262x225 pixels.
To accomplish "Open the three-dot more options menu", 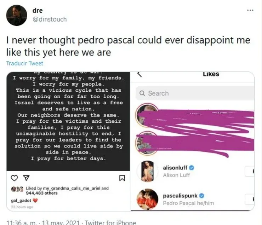I will [250, 10].
